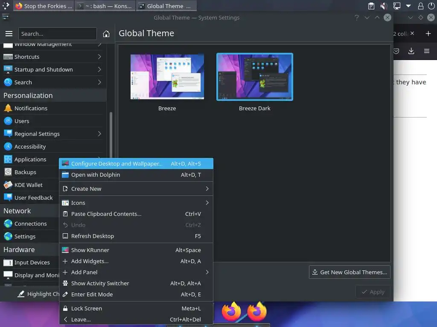Open the Add Panel submenu arrow
Viewport: 437px width, 327px height.
click(207, 272)
